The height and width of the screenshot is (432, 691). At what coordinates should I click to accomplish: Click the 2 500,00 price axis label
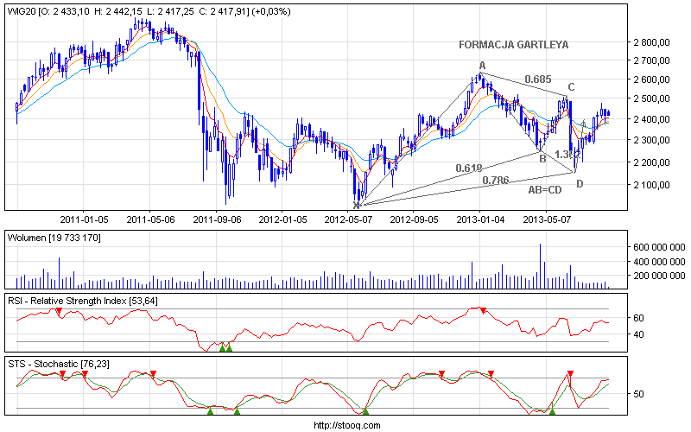point(651,98)
